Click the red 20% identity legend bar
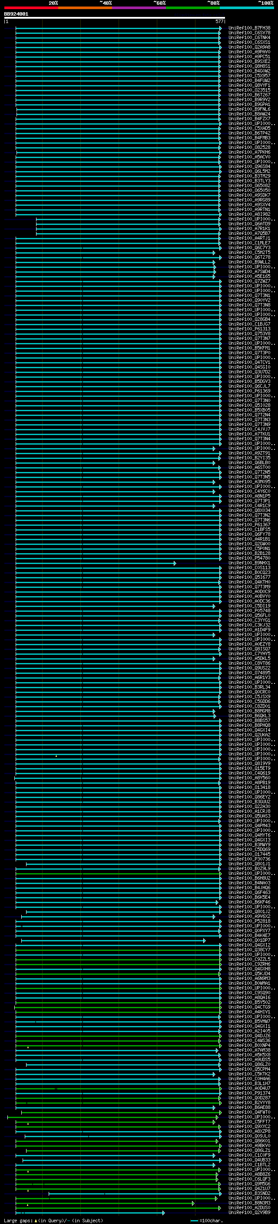The image size is (278, 1224). (x=31, y=8)
